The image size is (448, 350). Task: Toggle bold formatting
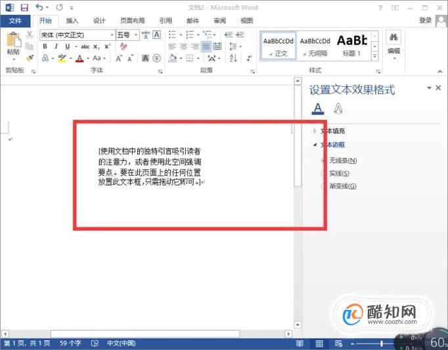(45, 46)
